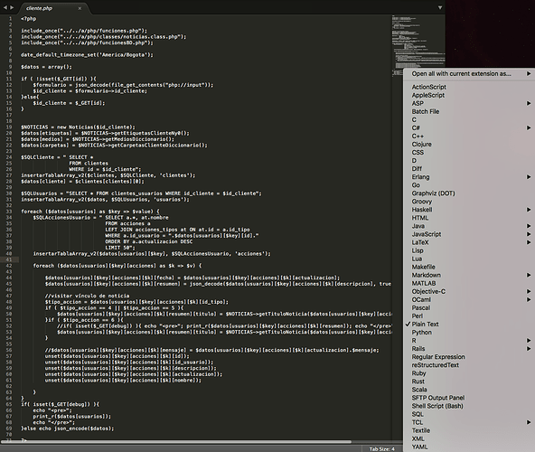The height and width of the screenshot is (452, 535).
Task: Expand the Markdown submenu
Action: click(469, 276)
